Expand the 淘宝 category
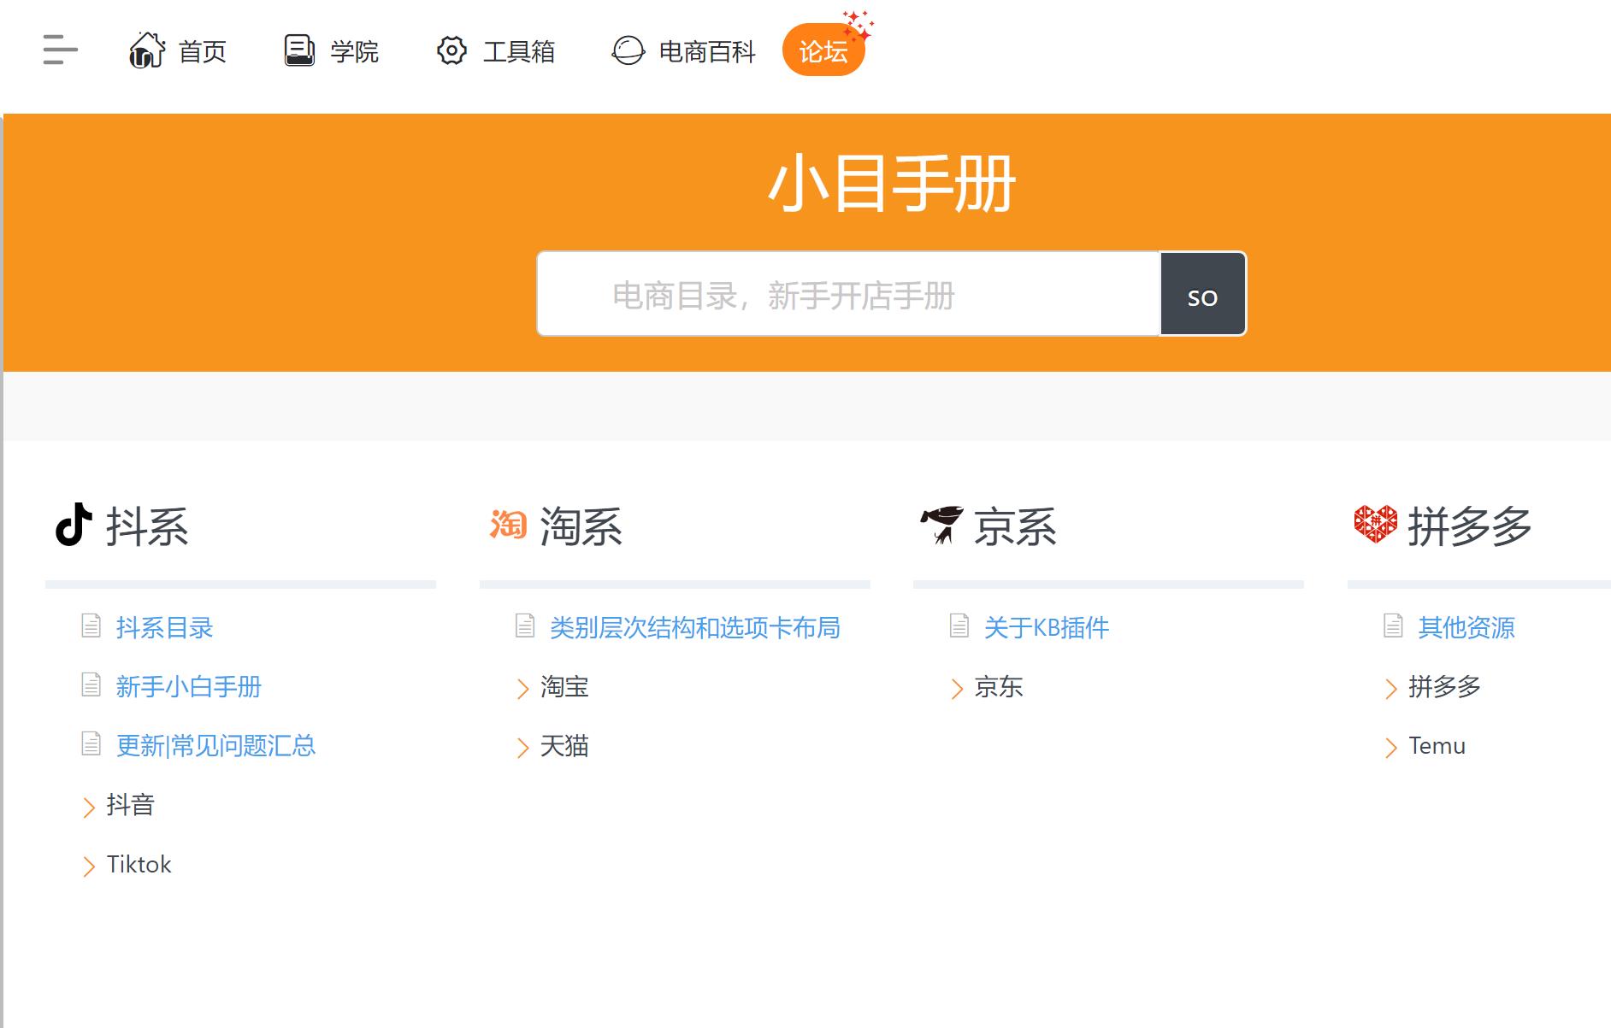 pyautogui.click(x=564, y=687)
